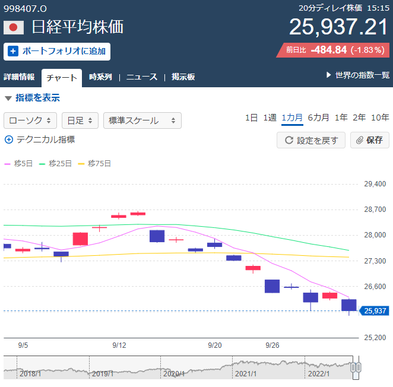Add the index via ポートフォリオに追加
This screenshot has height=387, width=393.
pos(57,52)
